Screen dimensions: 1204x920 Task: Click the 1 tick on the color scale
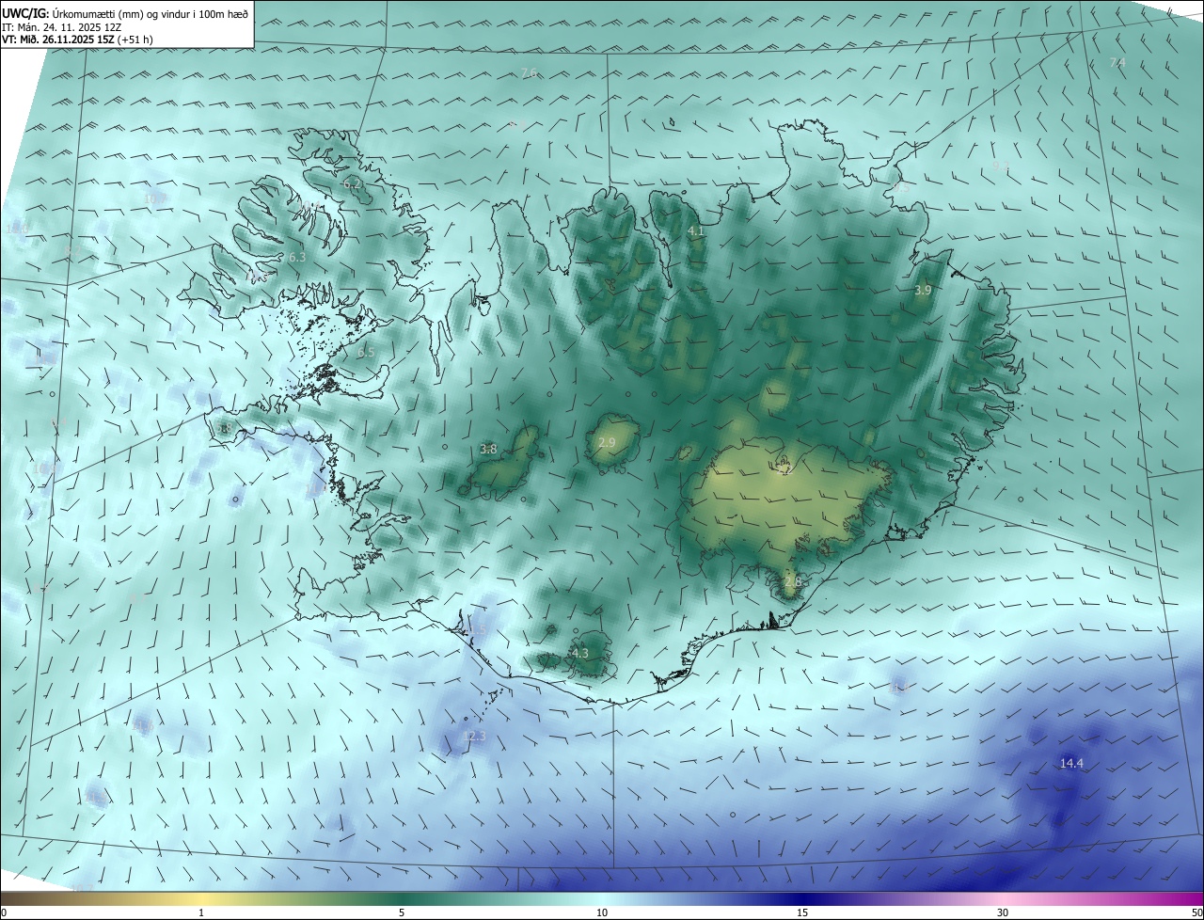201,912
